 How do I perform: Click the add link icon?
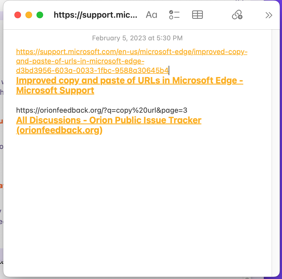[x=237, y=15]
